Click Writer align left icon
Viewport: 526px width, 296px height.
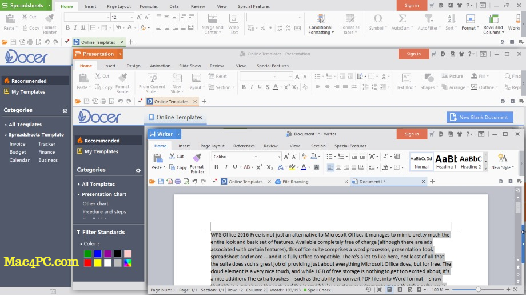tap(330, 167)
